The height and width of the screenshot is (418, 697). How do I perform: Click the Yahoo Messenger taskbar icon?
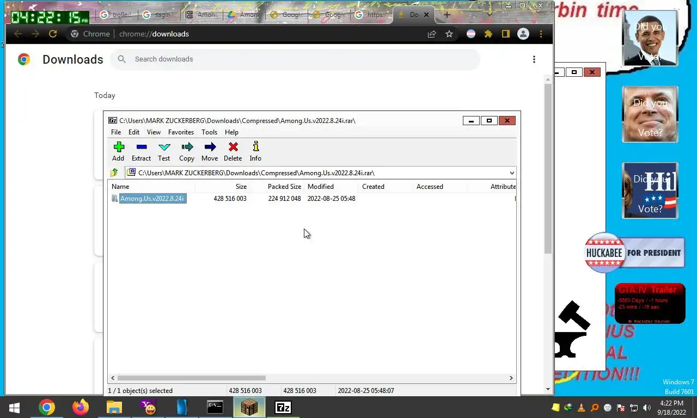point(148,407)
